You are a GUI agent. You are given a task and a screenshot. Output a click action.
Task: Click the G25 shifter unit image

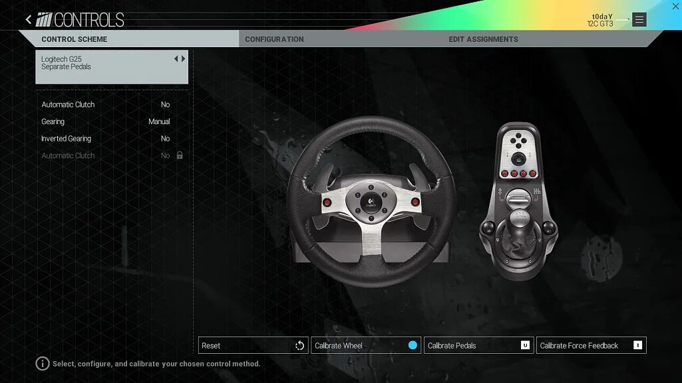click(x=518, y=201)
